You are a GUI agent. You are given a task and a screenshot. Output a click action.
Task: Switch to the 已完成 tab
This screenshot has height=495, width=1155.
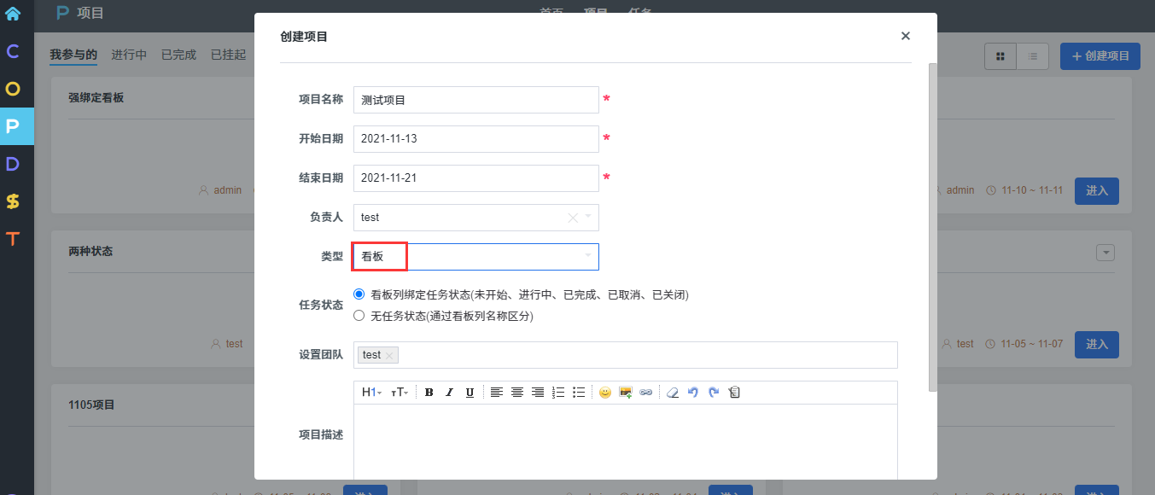coord(178,55)
